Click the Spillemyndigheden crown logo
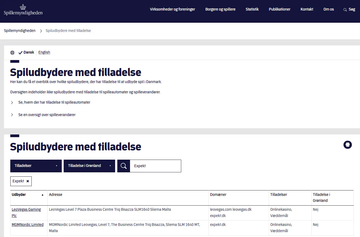 coord(23,10)
